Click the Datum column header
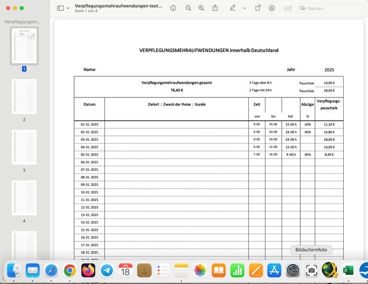 click(x=89, y=105)
